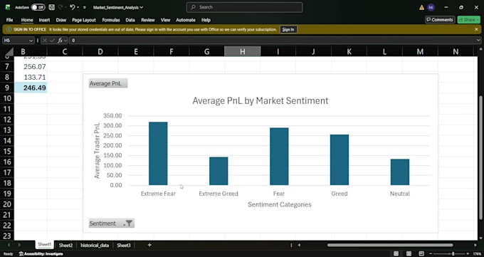This screenshot has width=484, height=257.
Task: Select row 20 header
Action: (x=7, y=204)
